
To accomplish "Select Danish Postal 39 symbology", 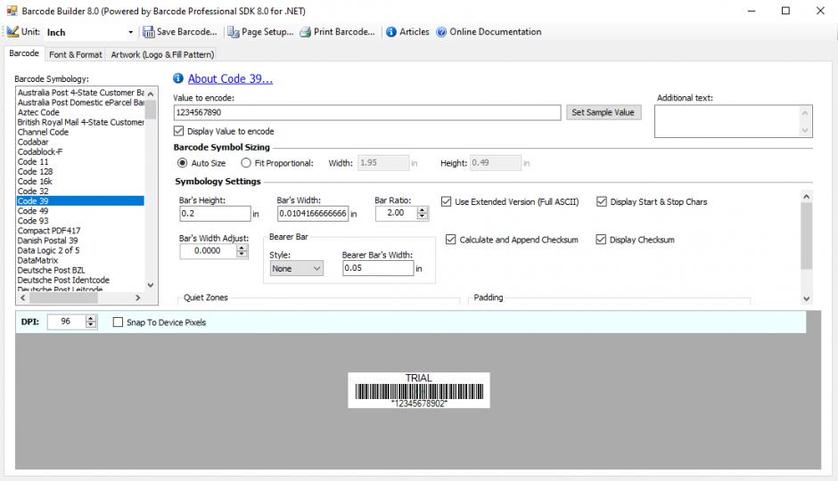I will tap(47, 240).
